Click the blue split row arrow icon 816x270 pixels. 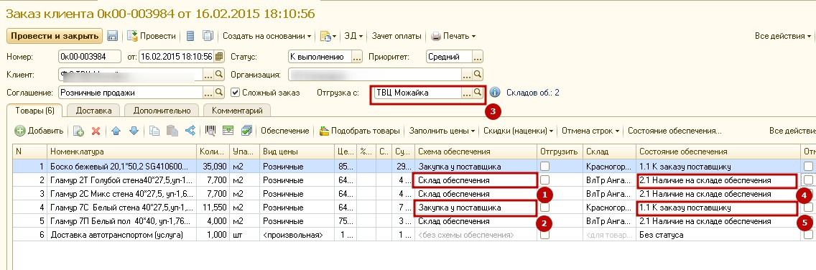[190, 131]
